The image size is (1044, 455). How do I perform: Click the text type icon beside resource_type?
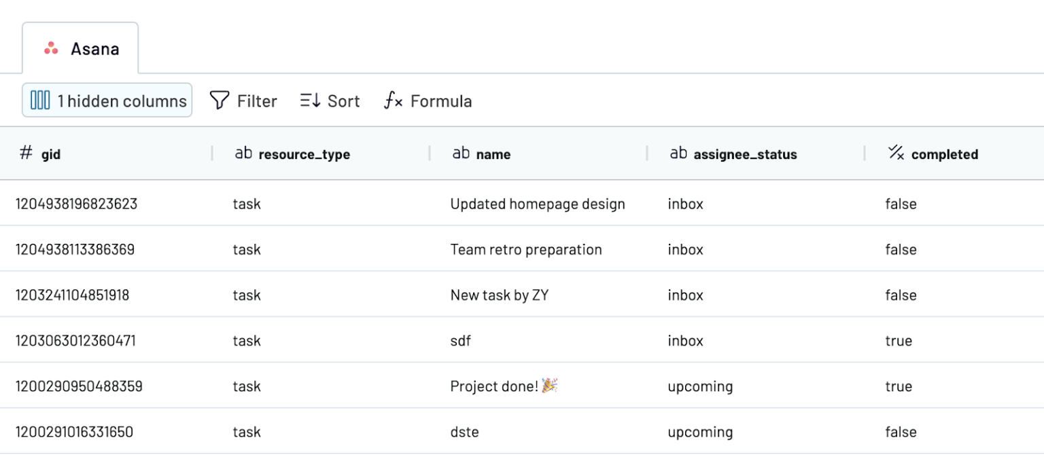(x=243, y=153)
